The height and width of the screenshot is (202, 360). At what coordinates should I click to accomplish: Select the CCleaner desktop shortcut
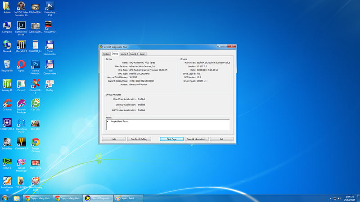pos(7,104)
